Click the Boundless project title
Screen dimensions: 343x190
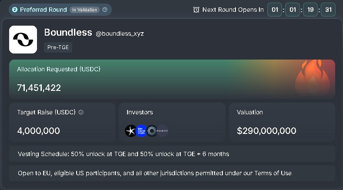68,33
